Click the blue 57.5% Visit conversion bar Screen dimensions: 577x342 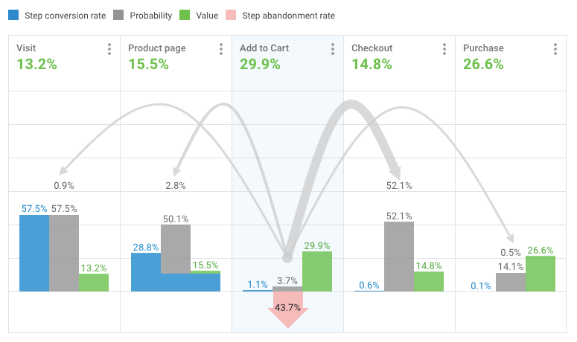(x=34, y=253)
